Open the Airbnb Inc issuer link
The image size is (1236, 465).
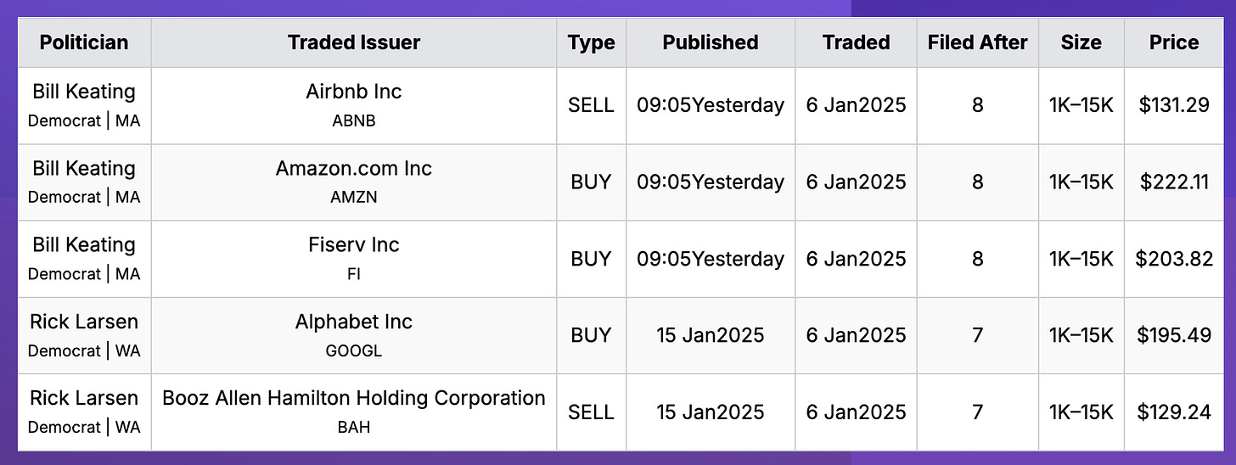point(354,91)
